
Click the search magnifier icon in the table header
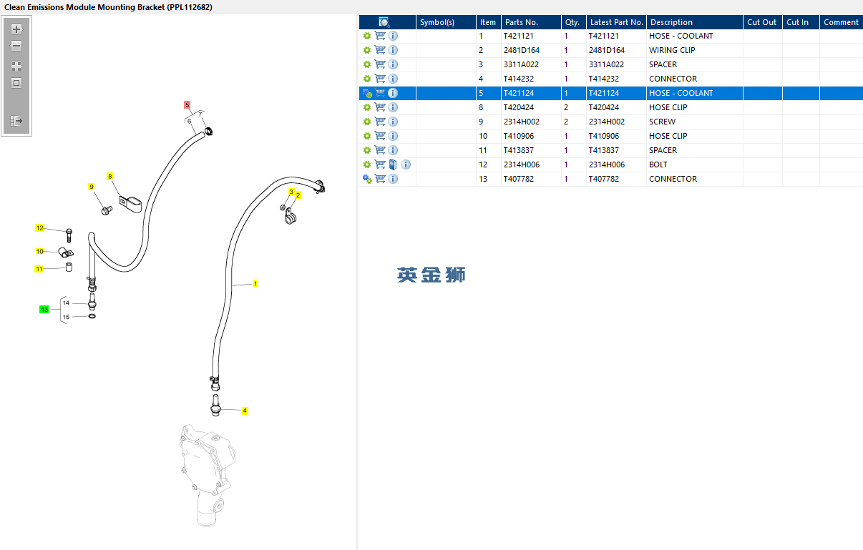click(384, 22)
